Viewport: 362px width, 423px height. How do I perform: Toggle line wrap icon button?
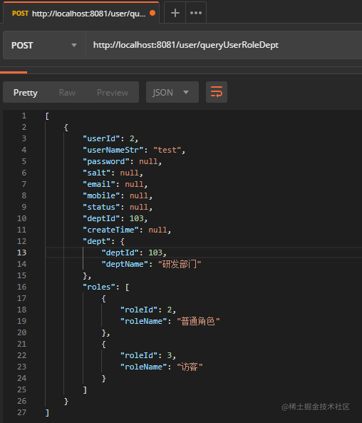pyautogui.click(x=217, y=92)
